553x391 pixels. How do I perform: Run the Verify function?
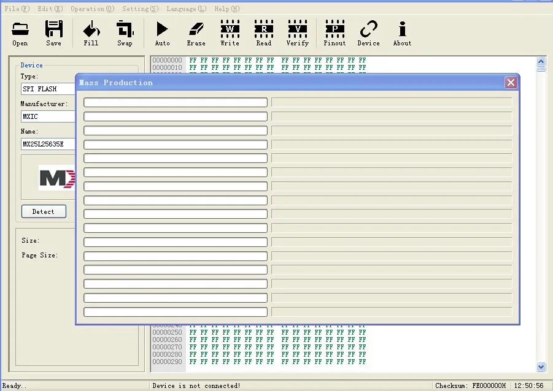(297, 32)
